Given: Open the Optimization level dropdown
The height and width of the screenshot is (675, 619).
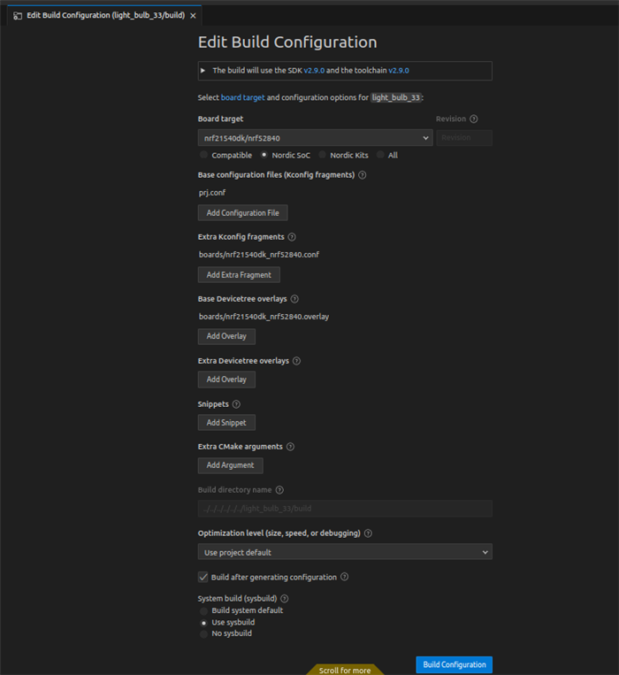Looking at the screenshot, I should [345, 552].
